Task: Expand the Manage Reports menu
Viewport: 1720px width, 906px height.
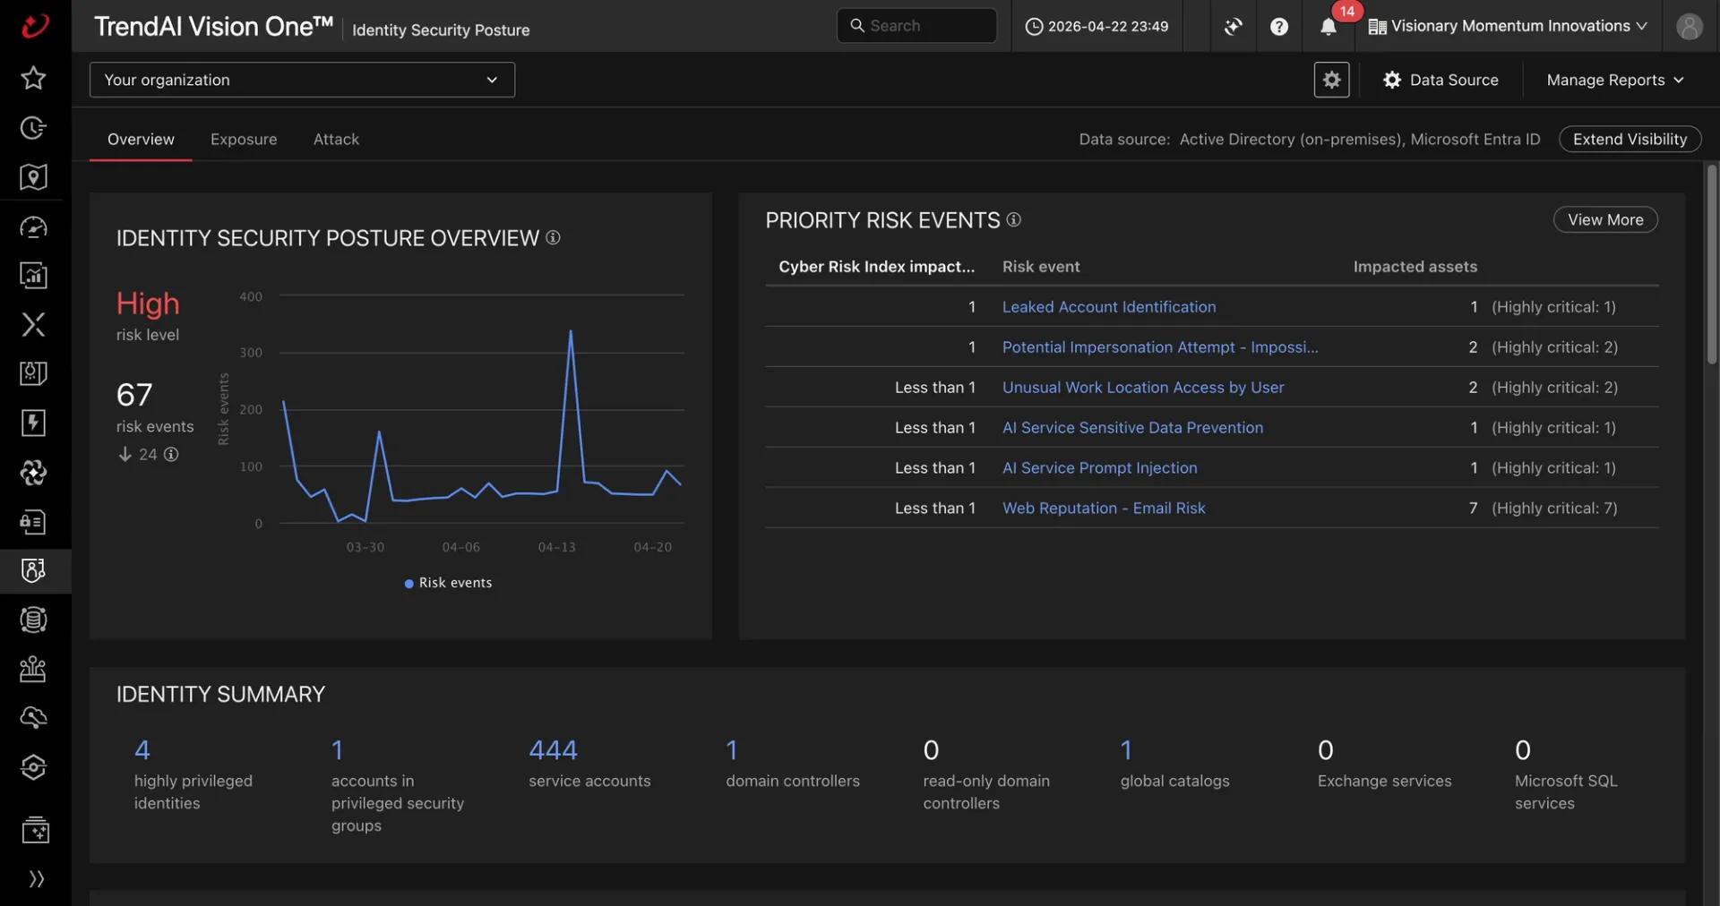Action: coord(1614,80)
